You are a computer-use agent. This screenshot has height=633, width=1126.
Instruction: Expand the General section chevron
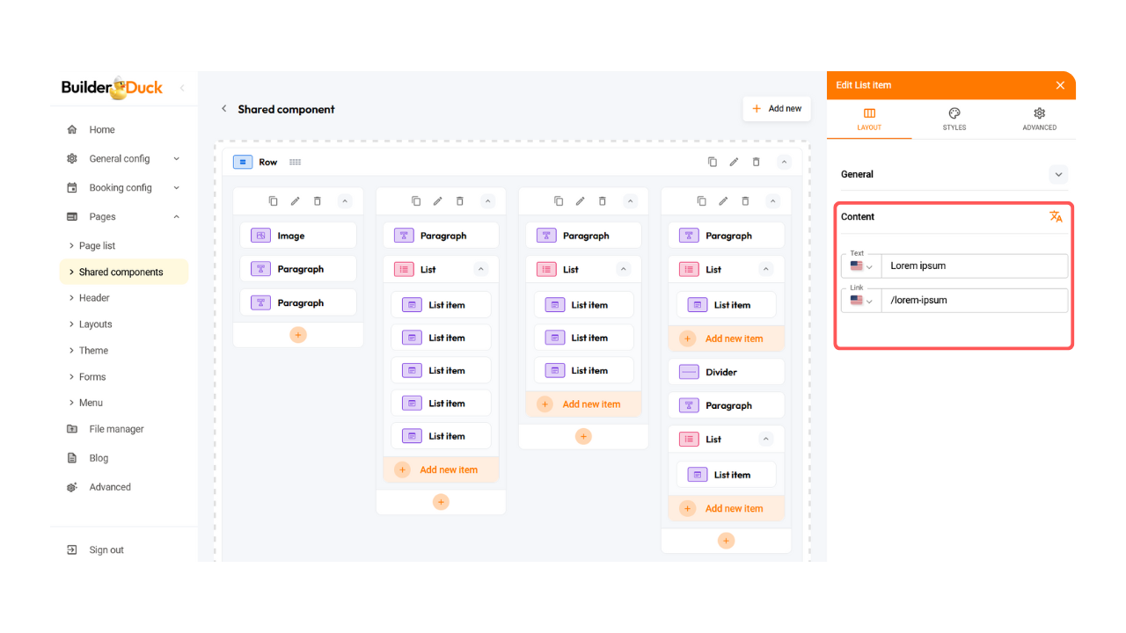1058,174
